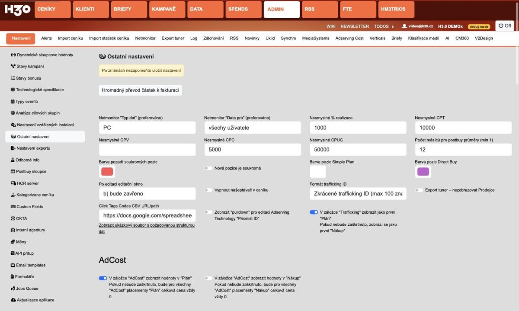Screen dimensions: 519x311
Task: Click the Dynamické sloupcove hodnoty sidebar icon
Action: coord(13,55)
